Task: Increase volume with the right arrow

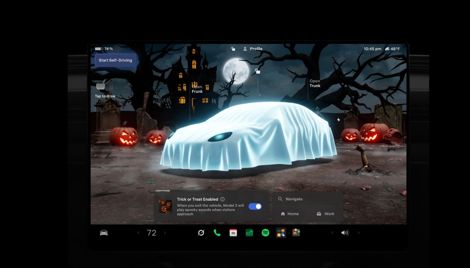Action: [359, 233]
